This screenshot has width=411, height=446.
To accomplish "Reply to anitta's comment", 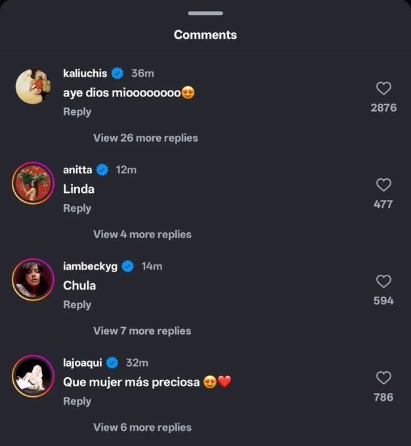I will (77, 208).
